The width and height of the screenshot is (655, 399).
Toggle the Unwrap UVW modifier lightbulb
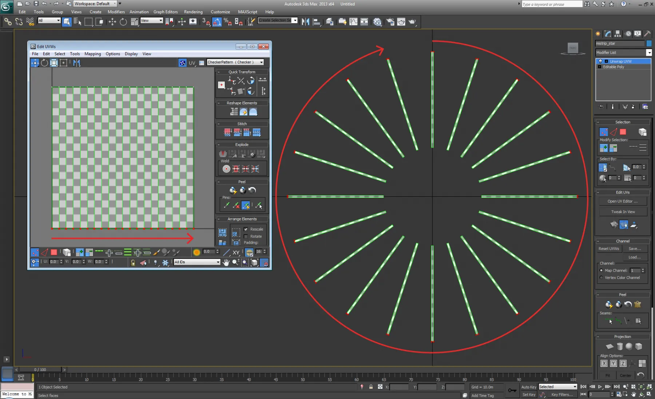pos(600,61)
